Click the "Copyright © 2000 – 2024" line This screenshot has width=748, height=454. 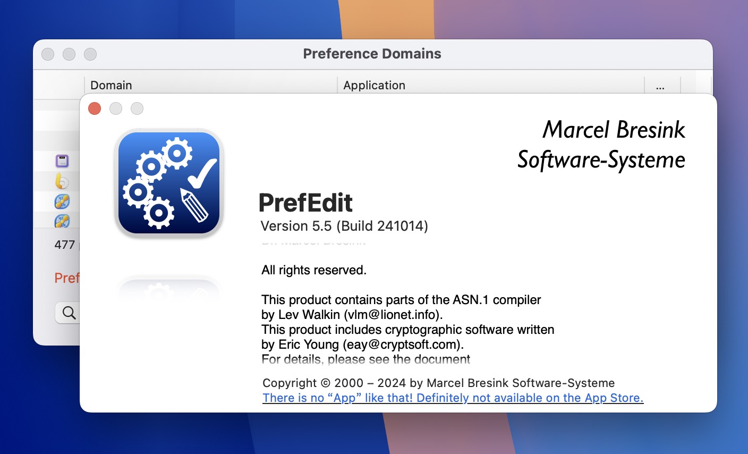click(x=438, y=383)
